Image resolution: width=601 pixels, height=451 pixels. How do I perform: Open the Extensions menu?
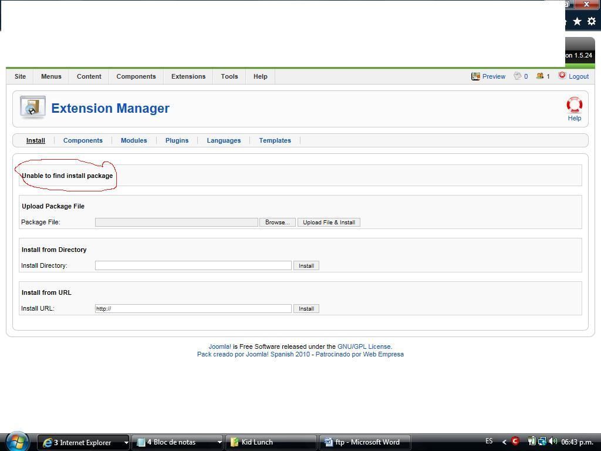coord(188,76)
